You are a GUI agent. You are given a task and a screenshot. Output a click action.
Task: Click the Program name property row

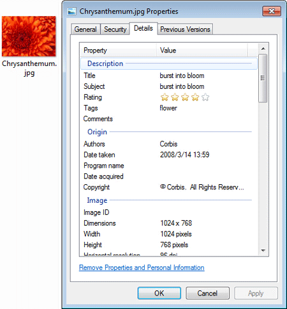(169, 166)
